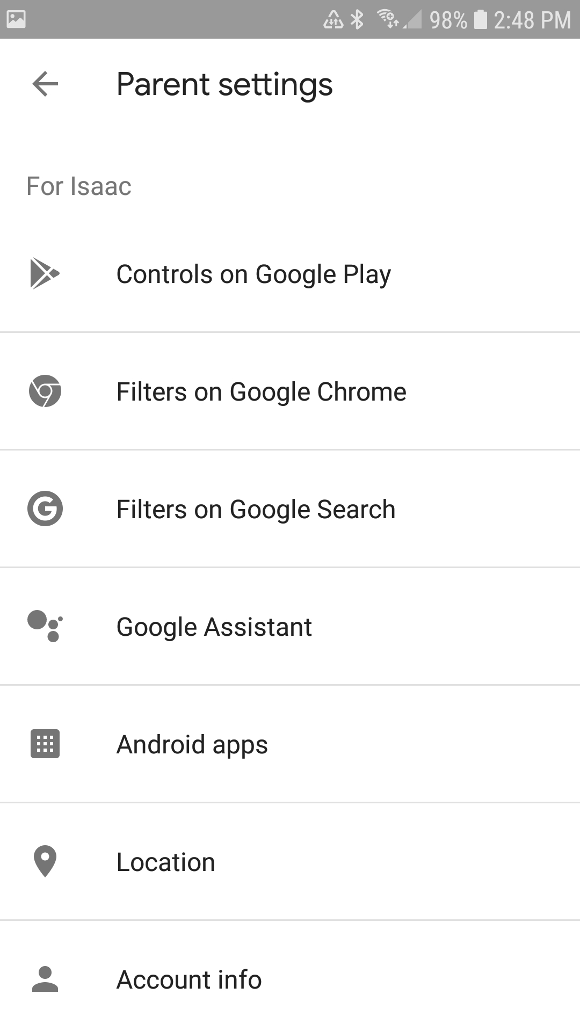Select the Google Assistant setting
Viewport: 580px width, 1031px height.
[x=214, y=627]
